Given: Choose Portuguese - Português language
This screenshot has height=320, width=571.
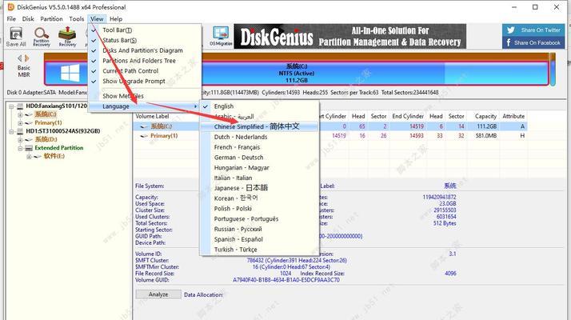Looking at the screenshot, I should pos(259,218).
